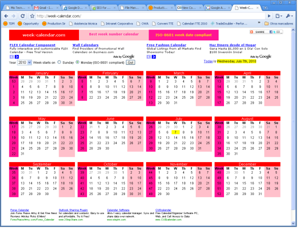Viewport: 300px width, 228px height.
Task: Click previous ad arrow under Fashion ad
Action: pos(148,57)
